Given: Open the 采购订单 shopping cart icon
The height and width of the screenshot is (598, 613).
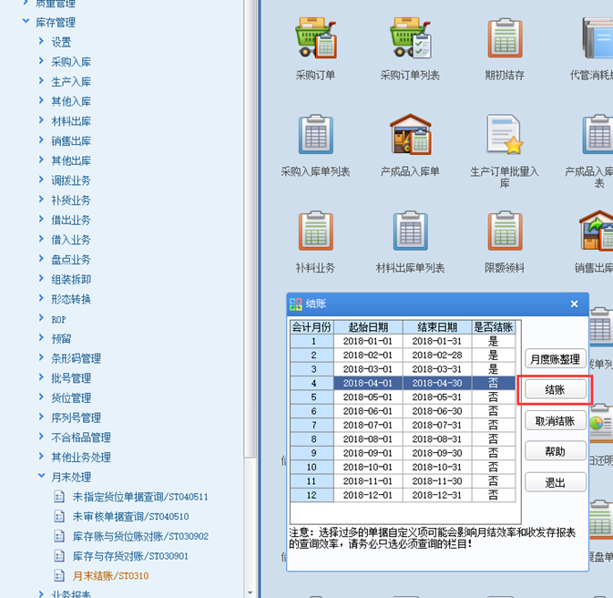Looking at the screenshot, I should pos(316,38).
